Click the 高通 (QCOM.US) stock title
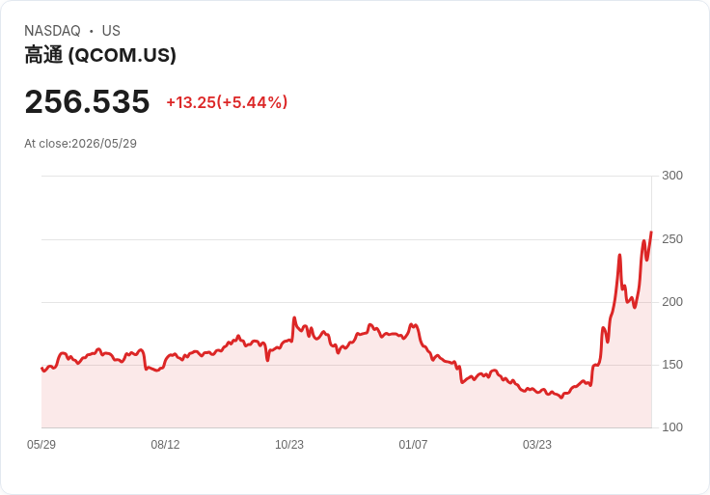 (x=100, y=55)
